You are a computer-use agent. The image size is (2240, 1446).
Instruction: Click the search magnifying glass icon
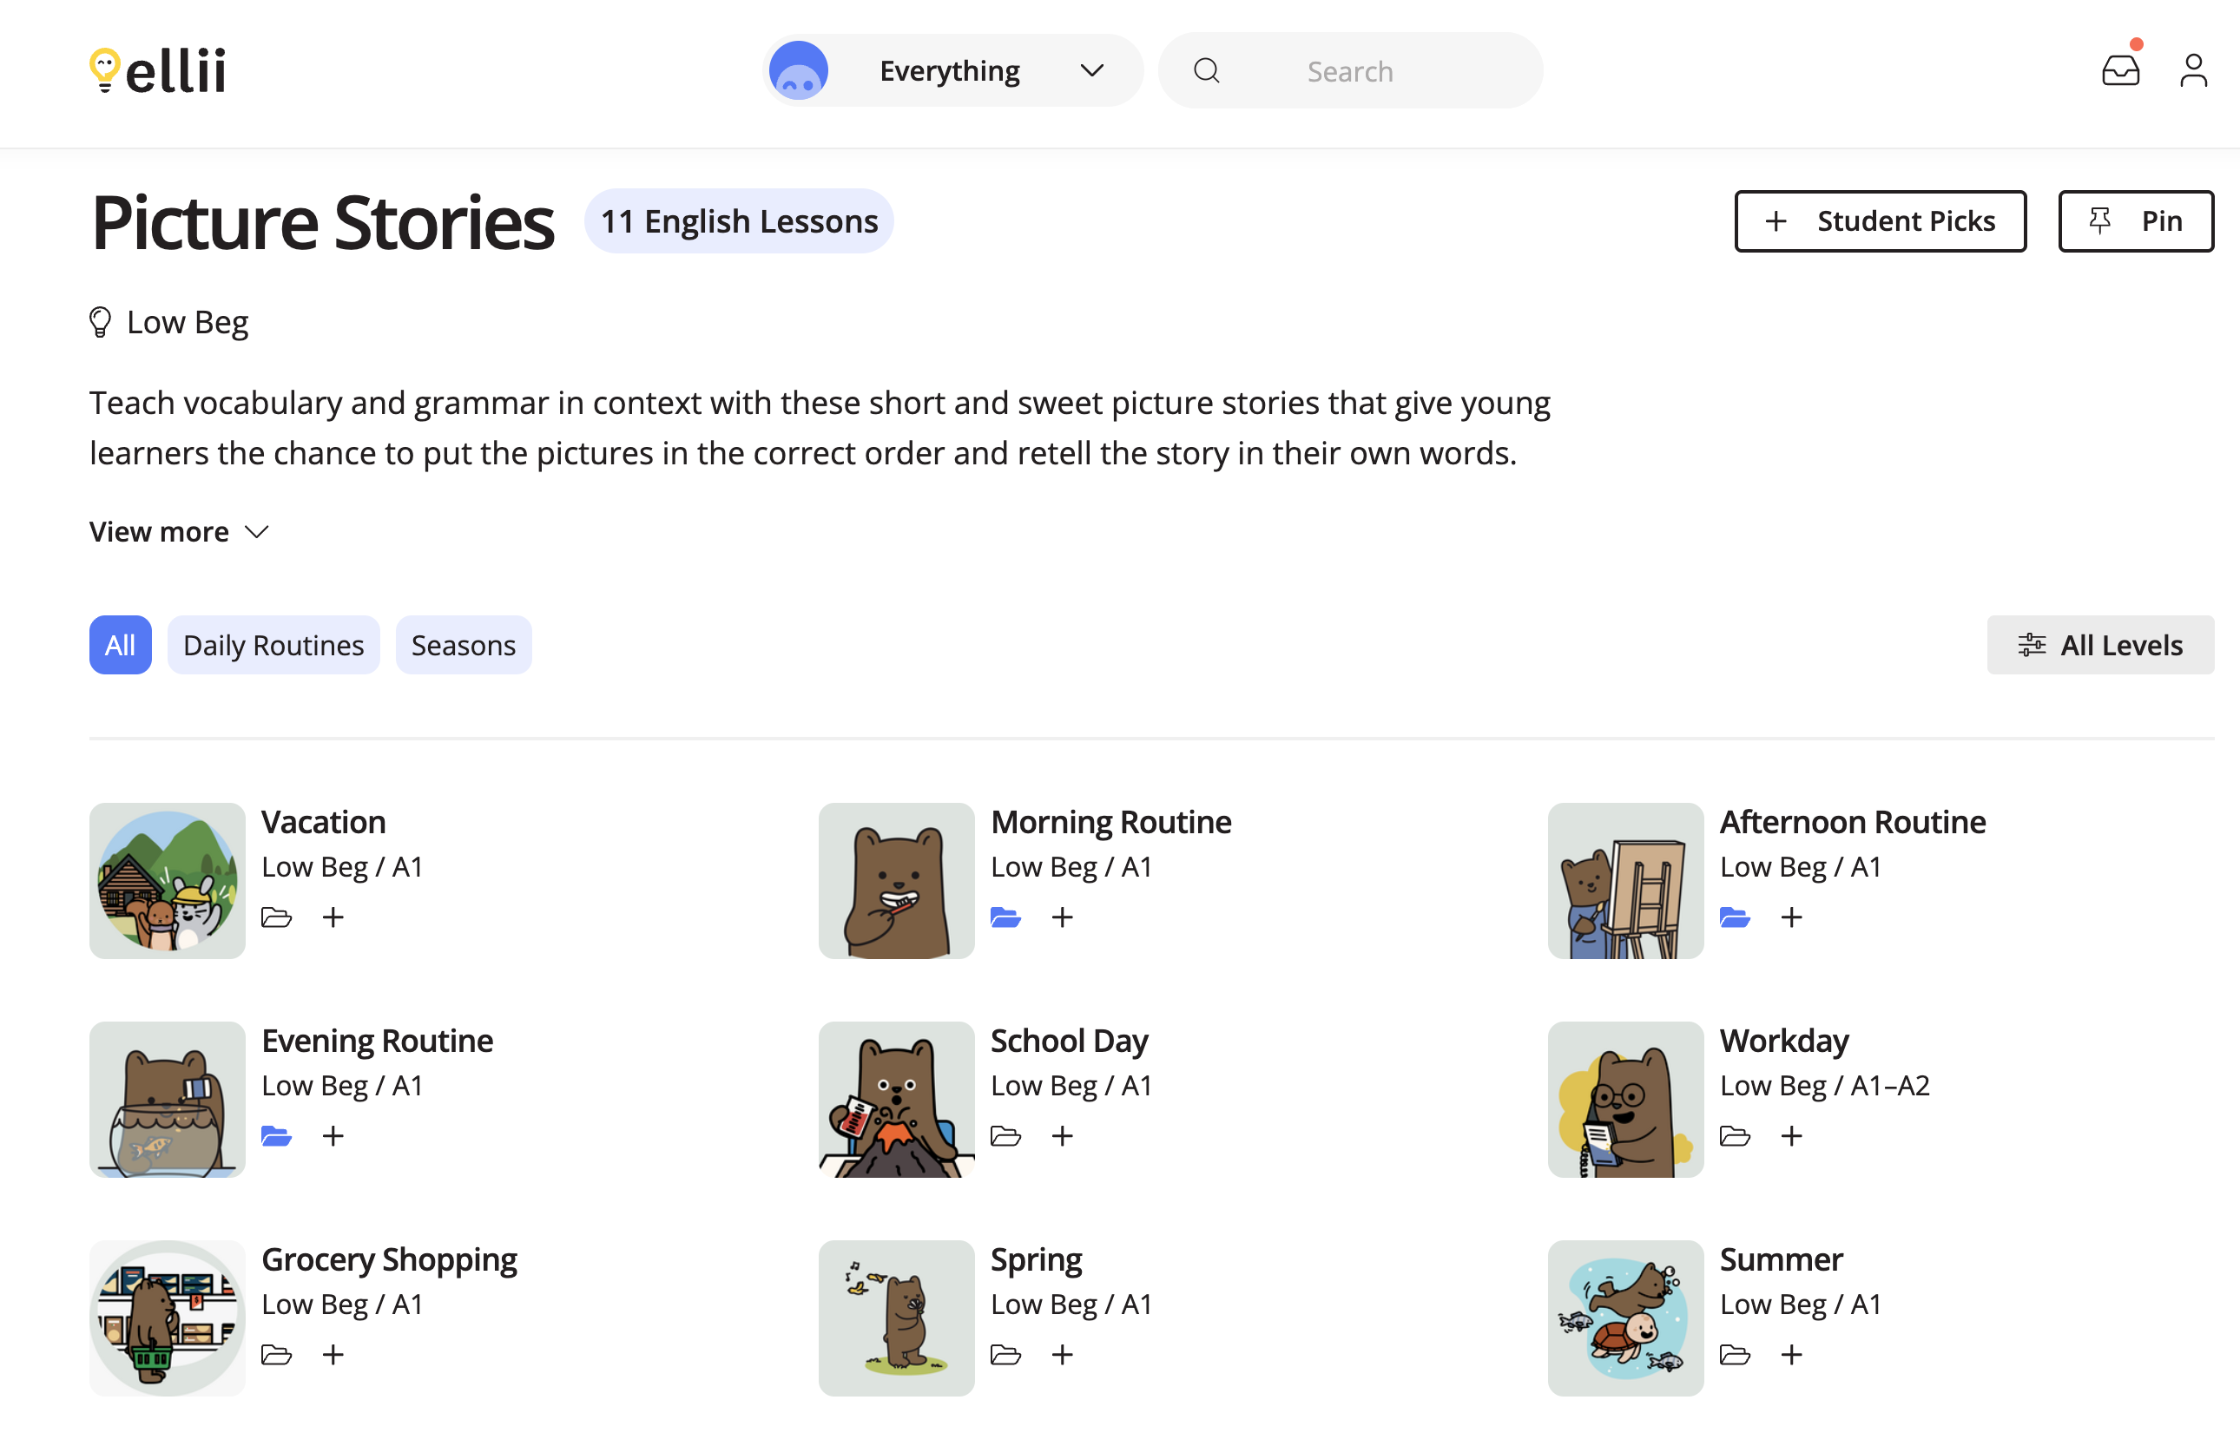(1207, 69)
